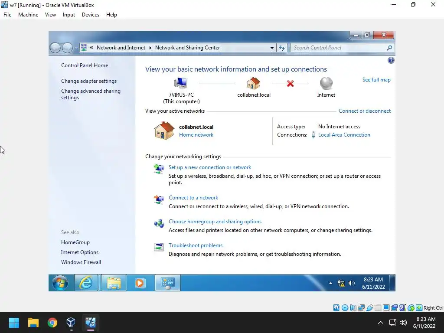Click Windows 7 network tray icon with warning

[341, 283]
